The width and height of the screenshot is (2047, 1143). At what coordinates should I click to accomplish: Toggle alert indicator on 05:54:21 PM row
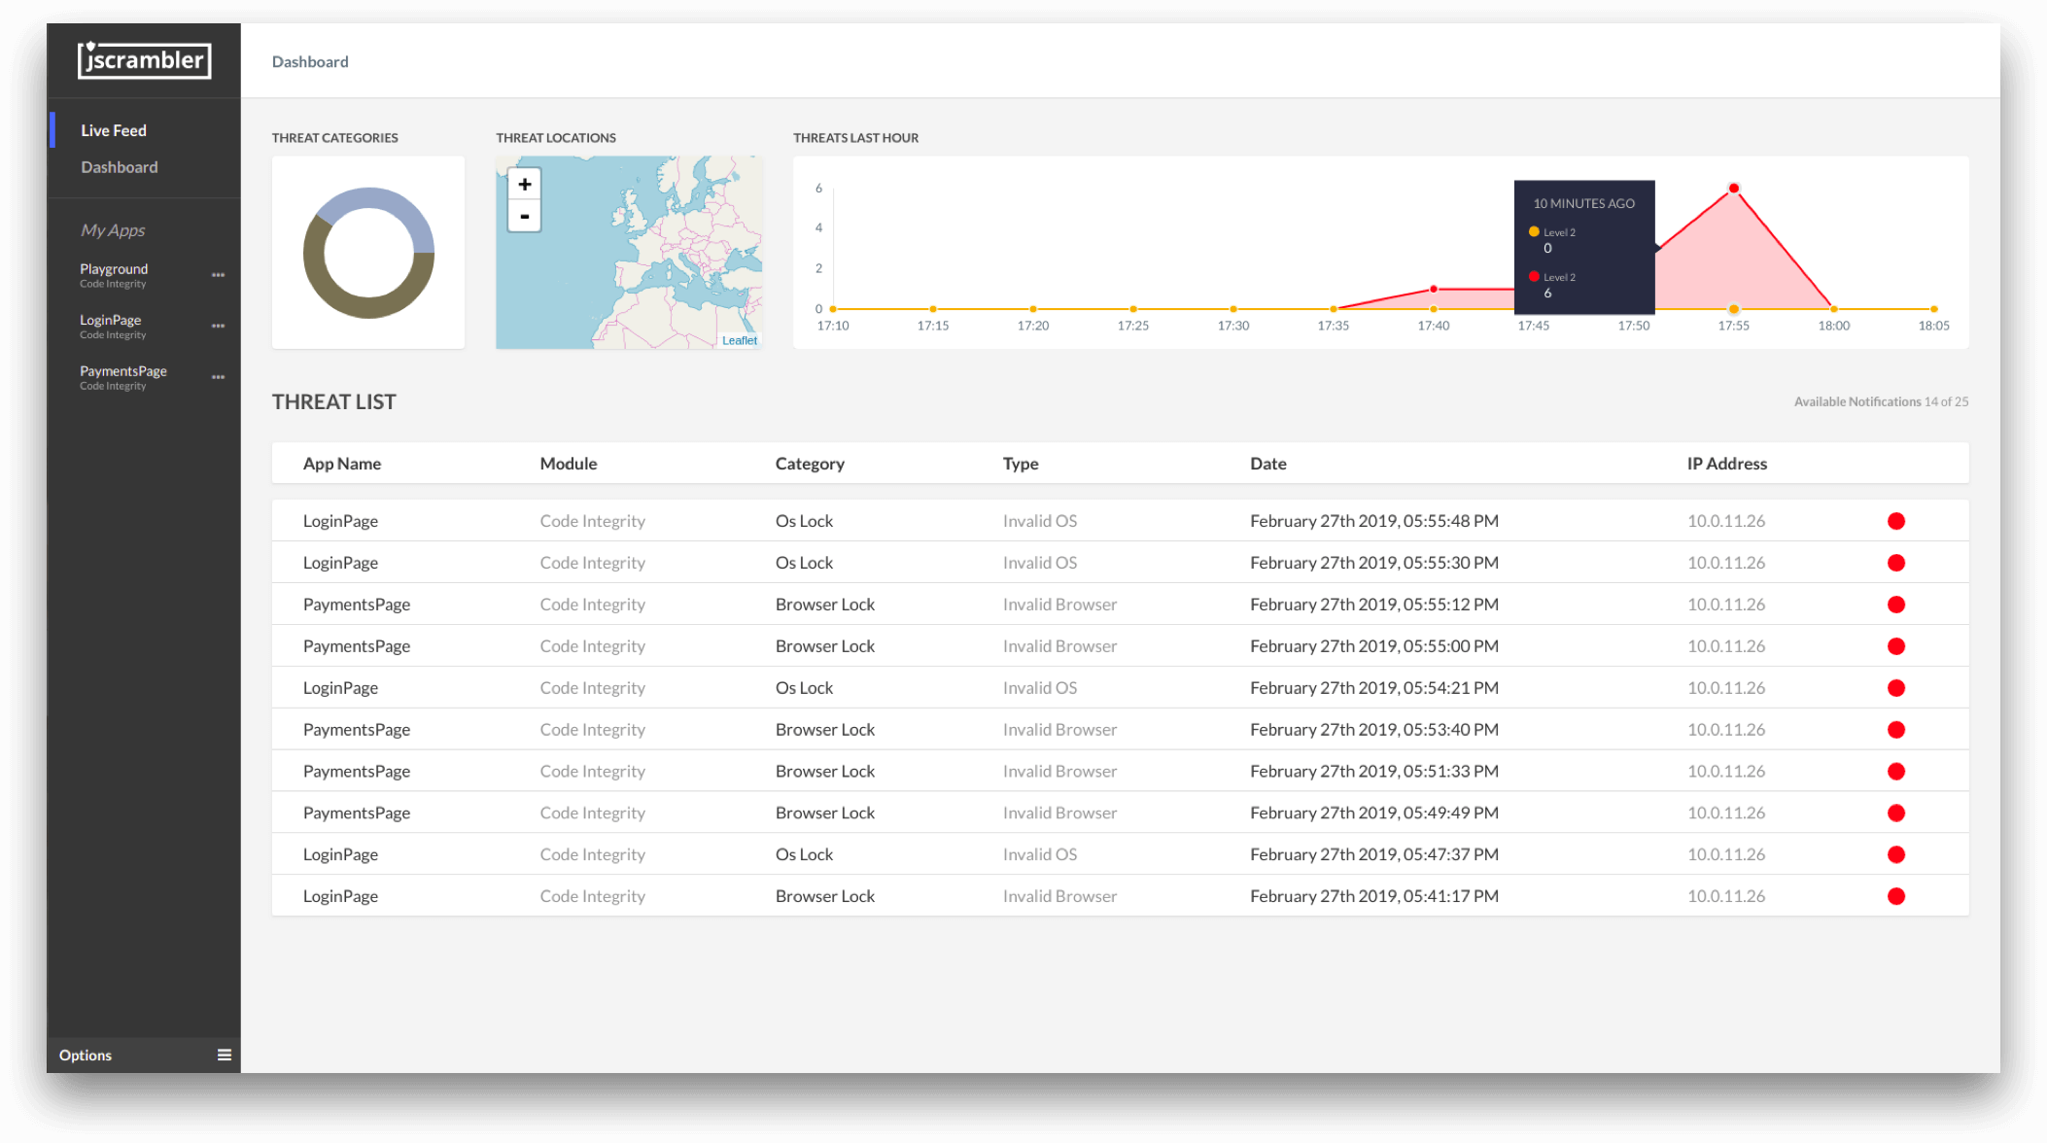1895,687
